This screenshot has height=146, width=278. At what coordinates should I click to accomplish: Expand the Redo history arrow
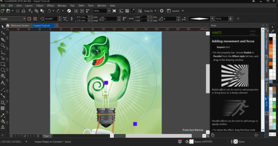63,11
